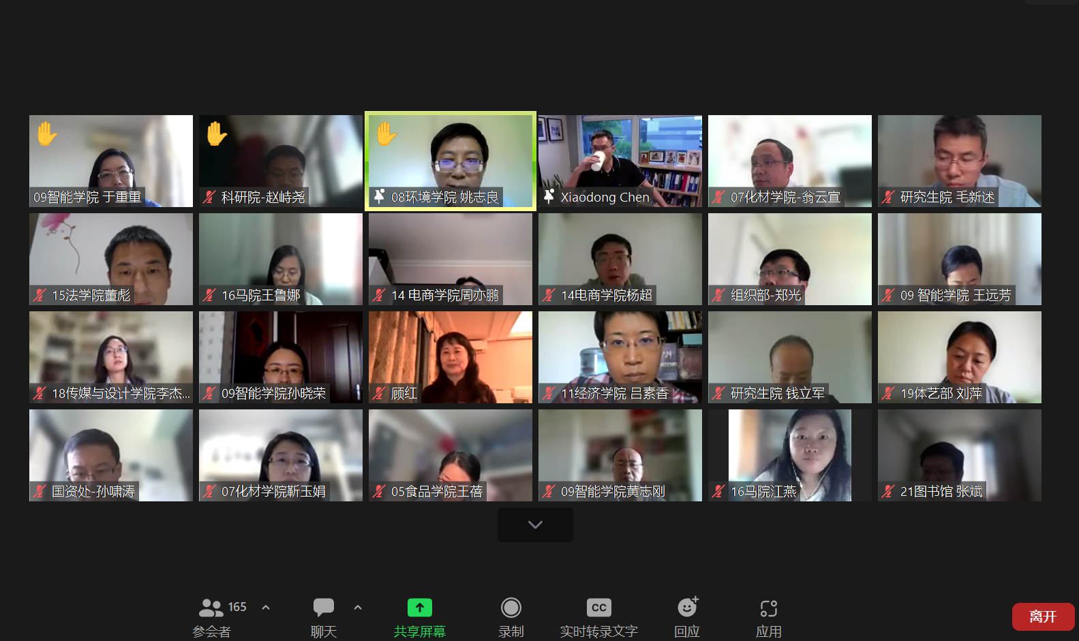
Task: Expand the arrow next to participants count
Action: click(x=266, y=608)
